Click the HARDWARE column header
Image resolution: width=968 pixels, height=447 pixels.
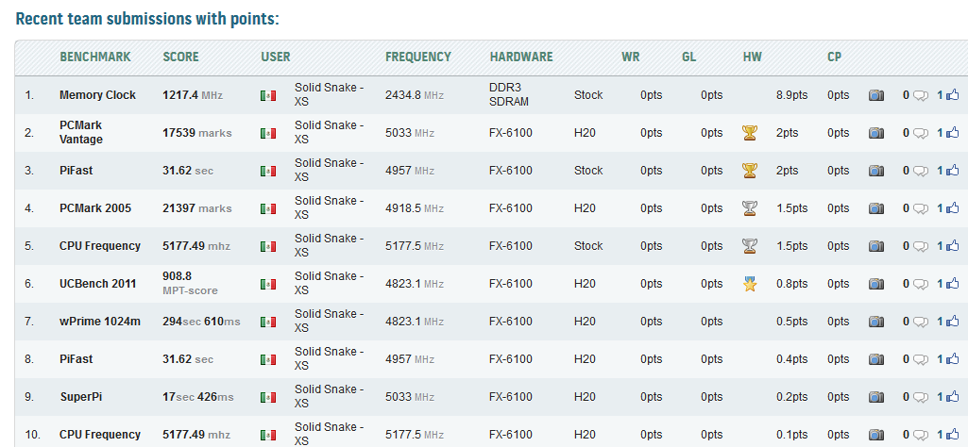(520, 57)
